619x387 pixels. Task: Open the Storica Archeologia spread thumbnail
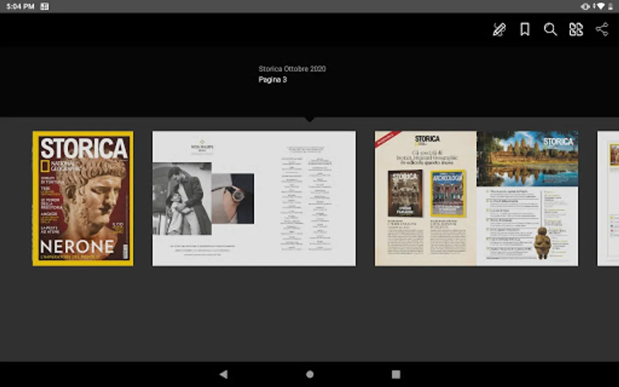(x=476, y=198)
